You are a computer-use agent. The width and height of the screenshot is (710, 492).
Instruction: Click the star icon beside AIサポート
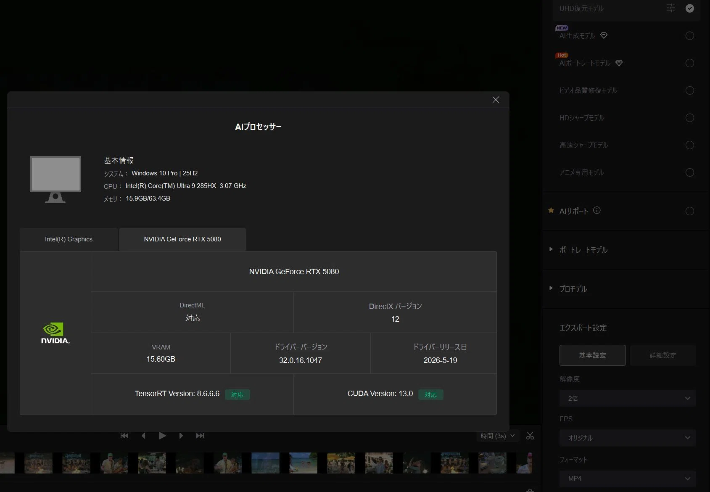coord(551,210)
